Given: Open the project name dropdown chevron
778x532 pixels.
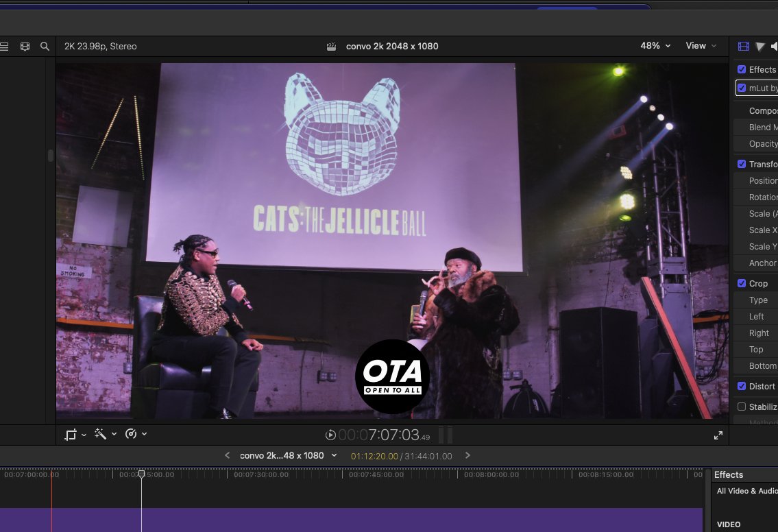Looking at the screenshot, I should (x=334, y=455).
